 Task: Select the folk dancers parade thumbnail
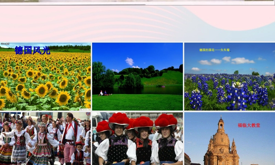pyautogui.click(x=45, y=139)
